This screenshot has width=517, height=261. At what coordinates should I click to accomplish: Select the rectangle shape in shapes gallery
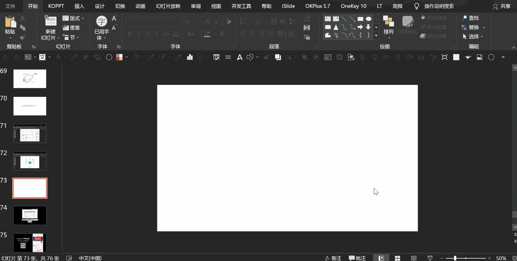coord(360,19)
